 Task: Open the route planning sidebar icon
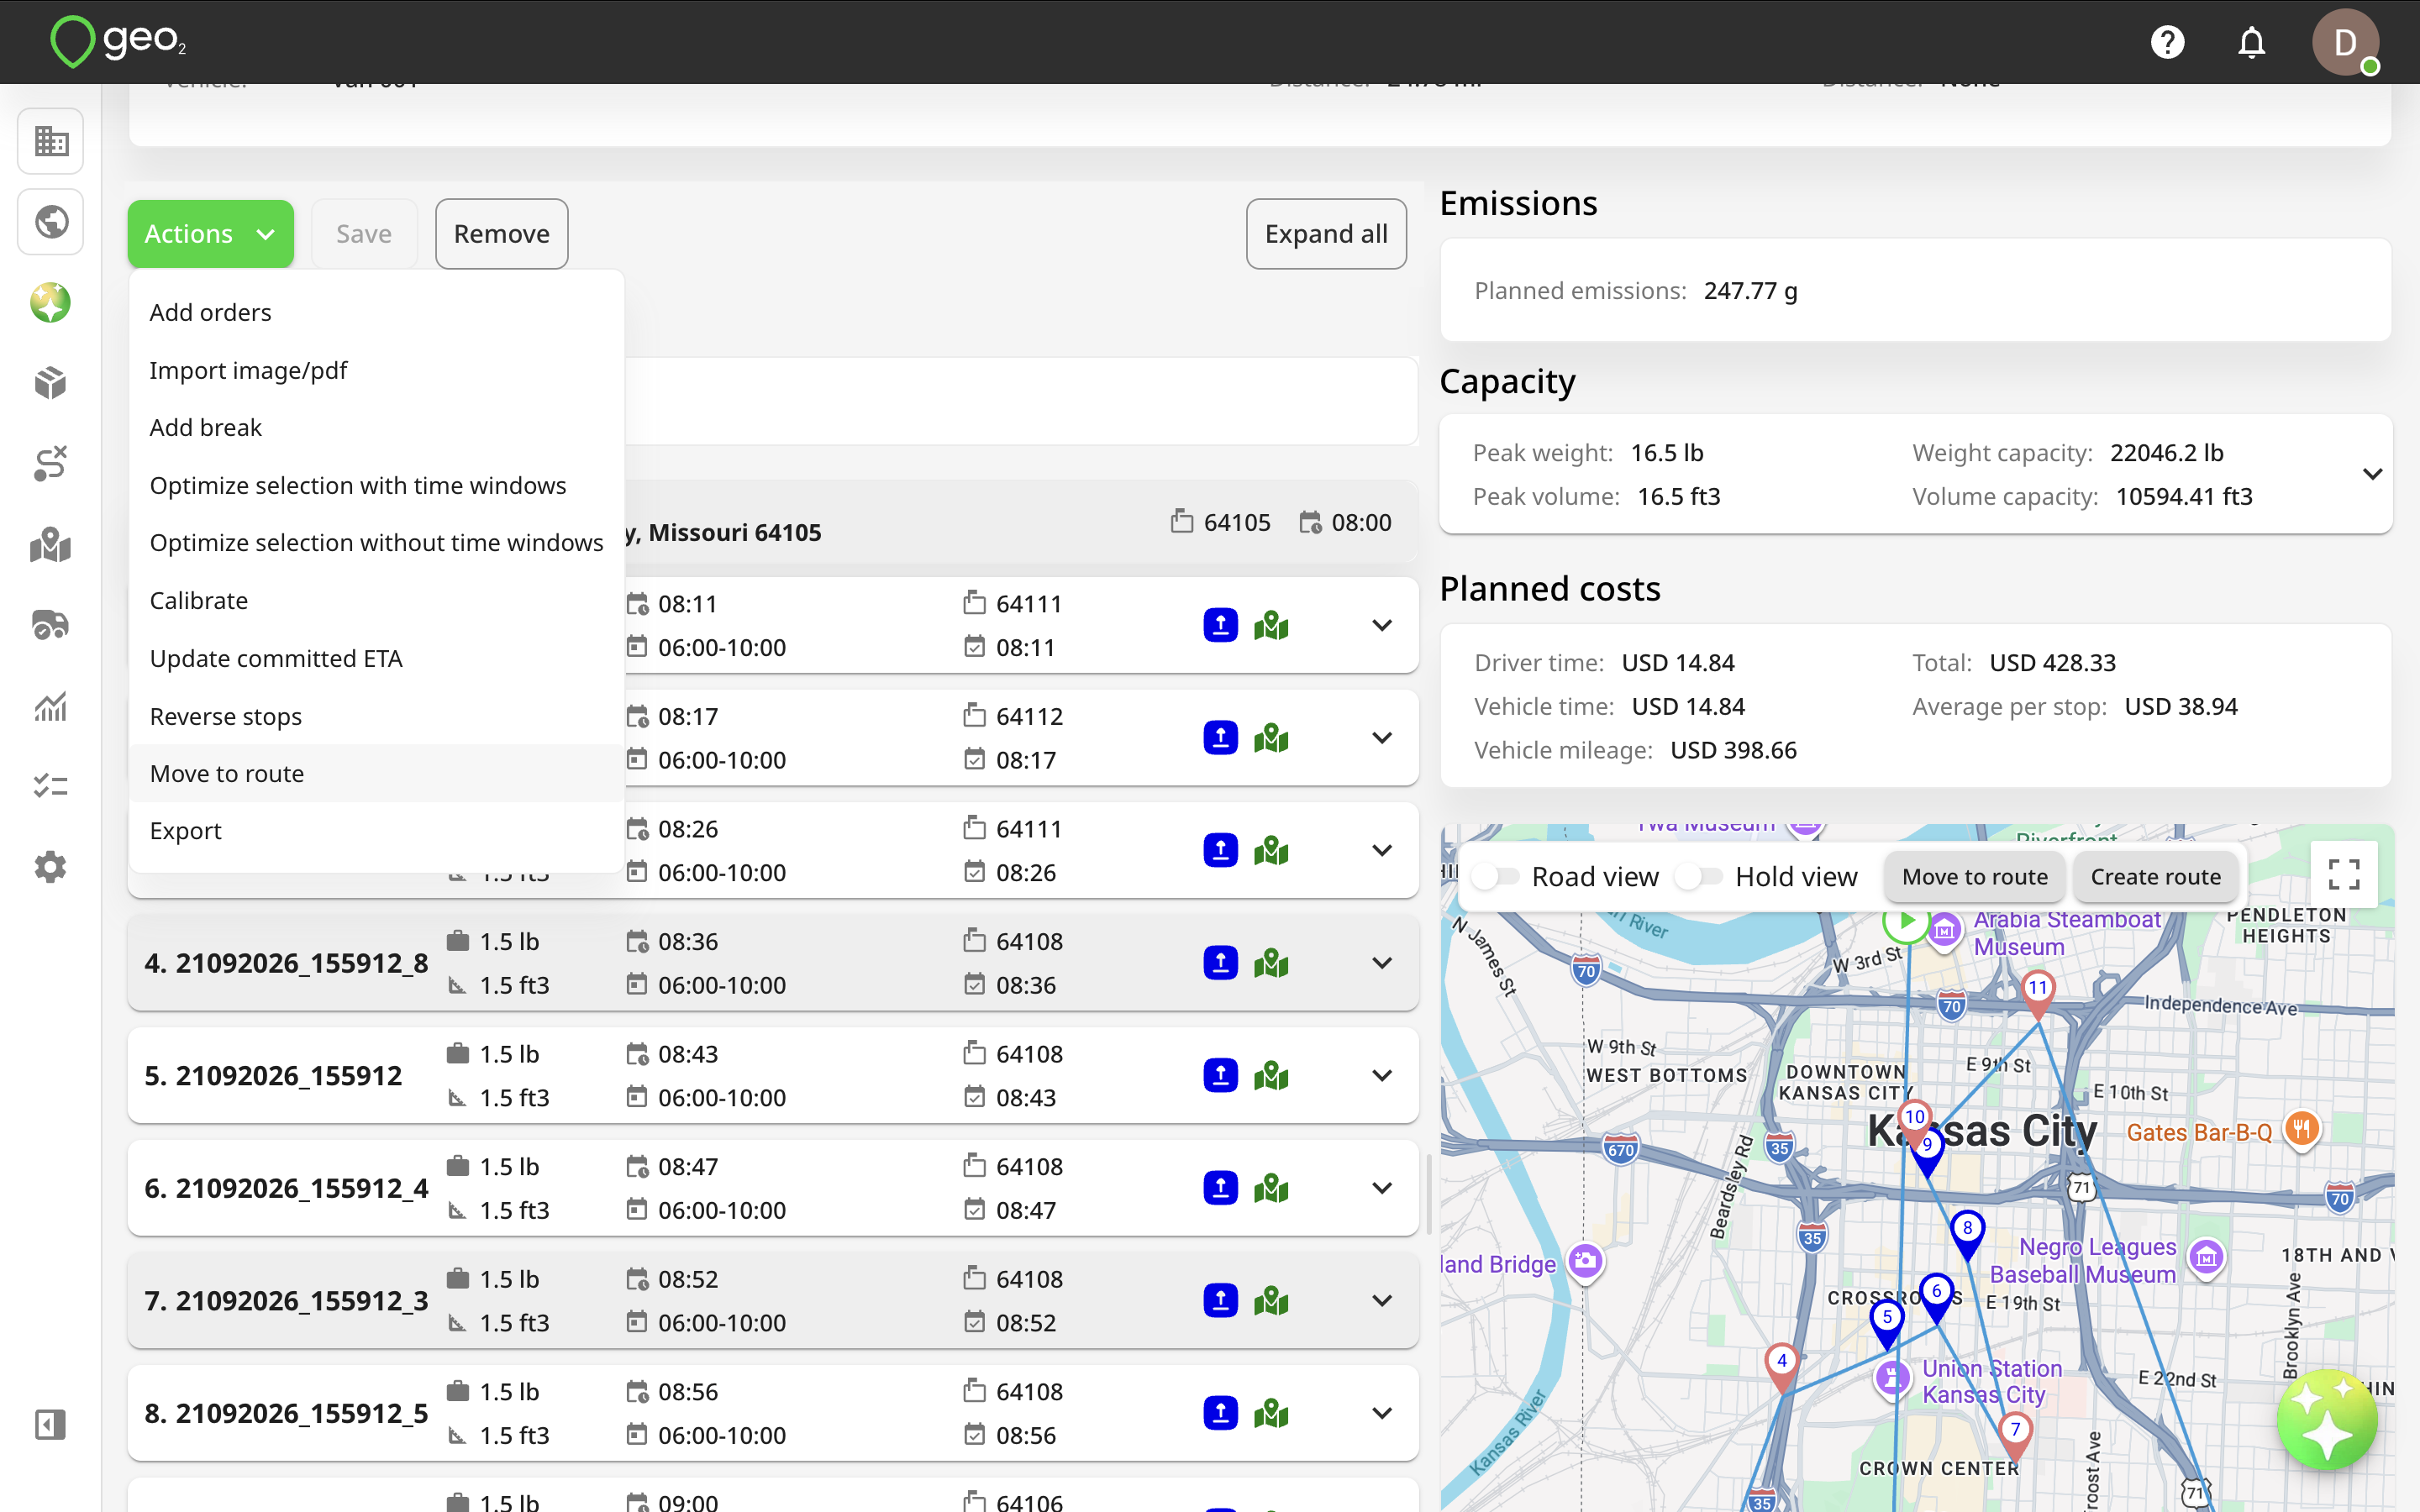click(51, 464)
